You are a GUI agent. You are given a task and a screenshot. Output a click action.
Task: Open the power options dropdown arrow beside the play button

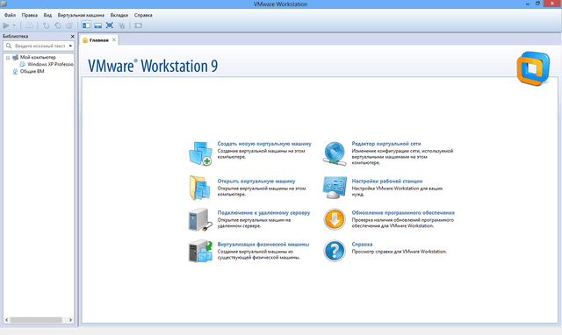(14, 25)
